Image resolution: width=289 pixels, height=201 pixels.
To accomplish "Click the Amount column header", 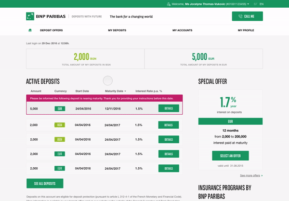I will coord(36,91).
